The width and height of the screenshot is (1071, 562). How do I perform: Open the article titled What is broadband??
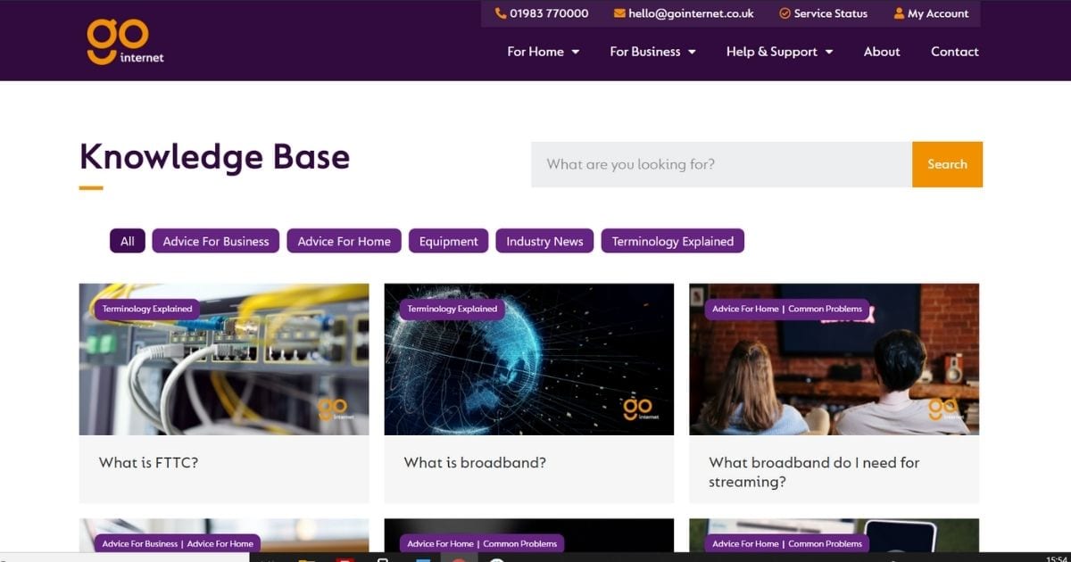click(x=475, y=463)
